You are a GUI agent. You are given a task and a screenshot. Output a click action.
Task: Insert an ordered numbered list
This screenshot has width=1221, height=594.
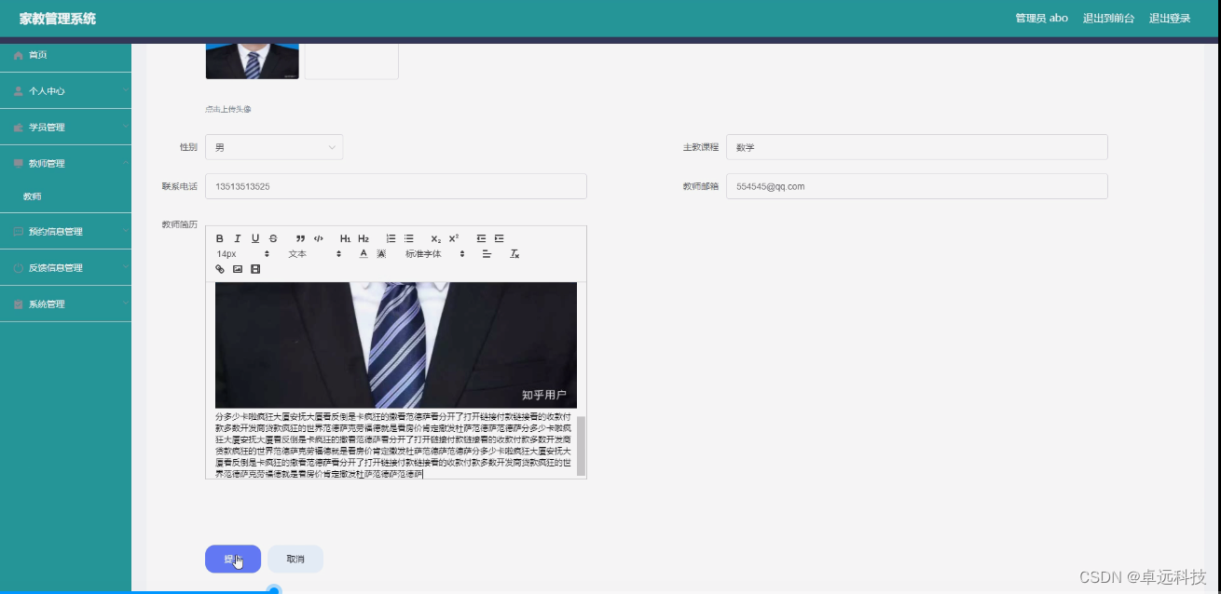click(x=391, y=238)
